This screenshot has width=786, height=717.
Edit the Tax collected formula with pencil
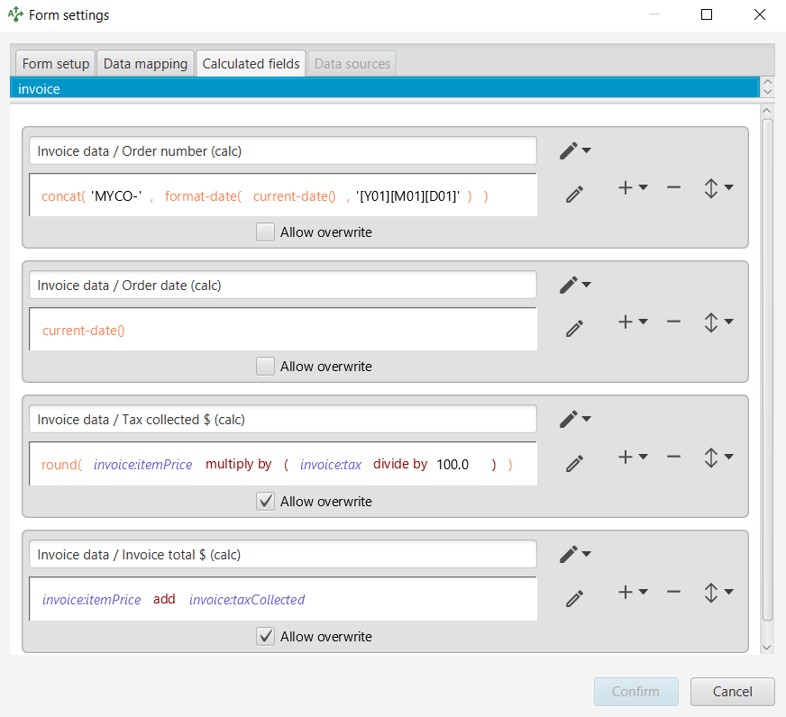574,464
